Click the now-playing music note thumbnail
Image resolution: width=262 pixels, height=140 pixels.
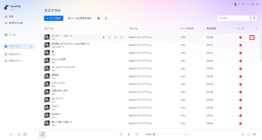[x=42, y=134]
